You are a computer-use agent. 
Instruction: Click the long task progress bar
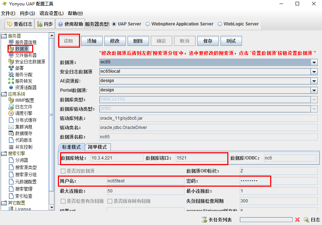[266, 220]
